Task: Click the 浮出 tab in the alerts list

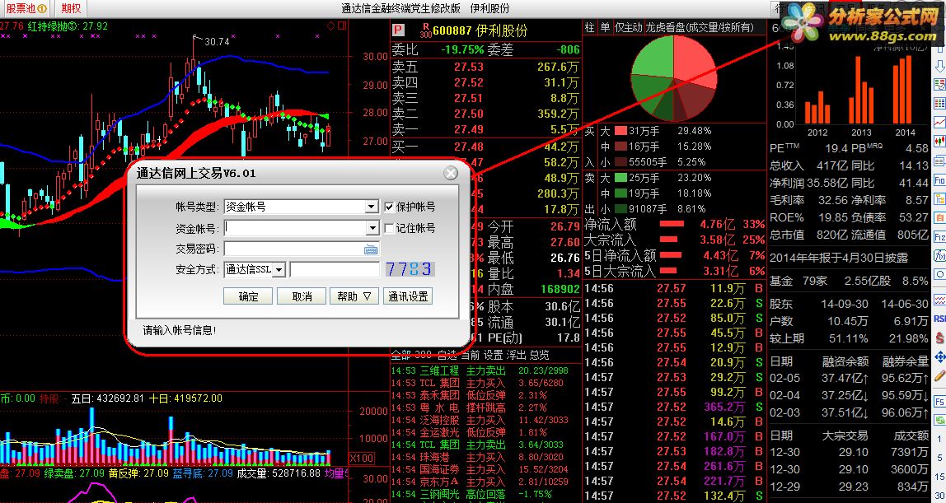Action: point(517,355)
